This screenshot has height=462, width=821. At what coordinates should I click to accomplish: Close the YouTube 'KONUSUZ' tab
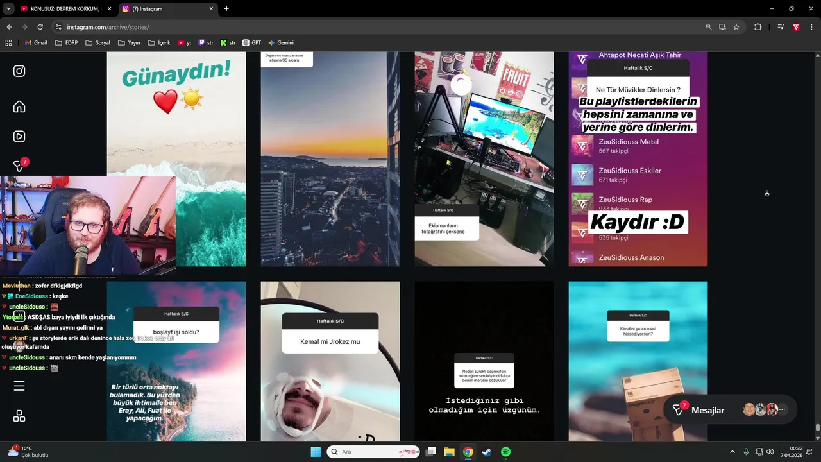(109, 9)
